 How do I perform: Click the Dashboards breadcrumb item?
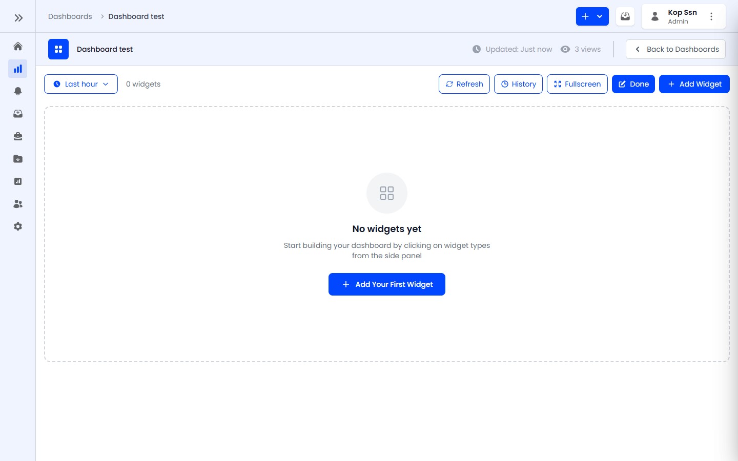point(70,16)
